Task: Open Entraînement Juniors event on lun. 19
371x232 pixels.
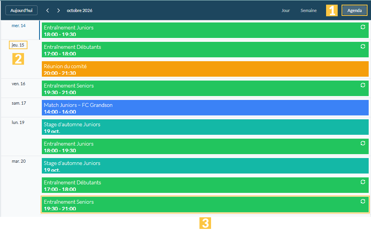Action: tap(205, 146)
